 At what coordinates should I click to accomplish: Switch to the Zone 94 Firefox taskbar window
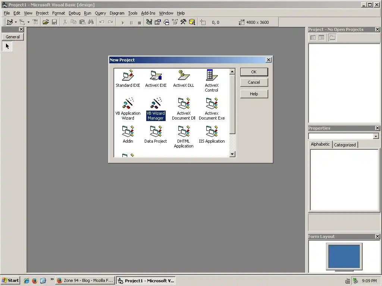85,280
